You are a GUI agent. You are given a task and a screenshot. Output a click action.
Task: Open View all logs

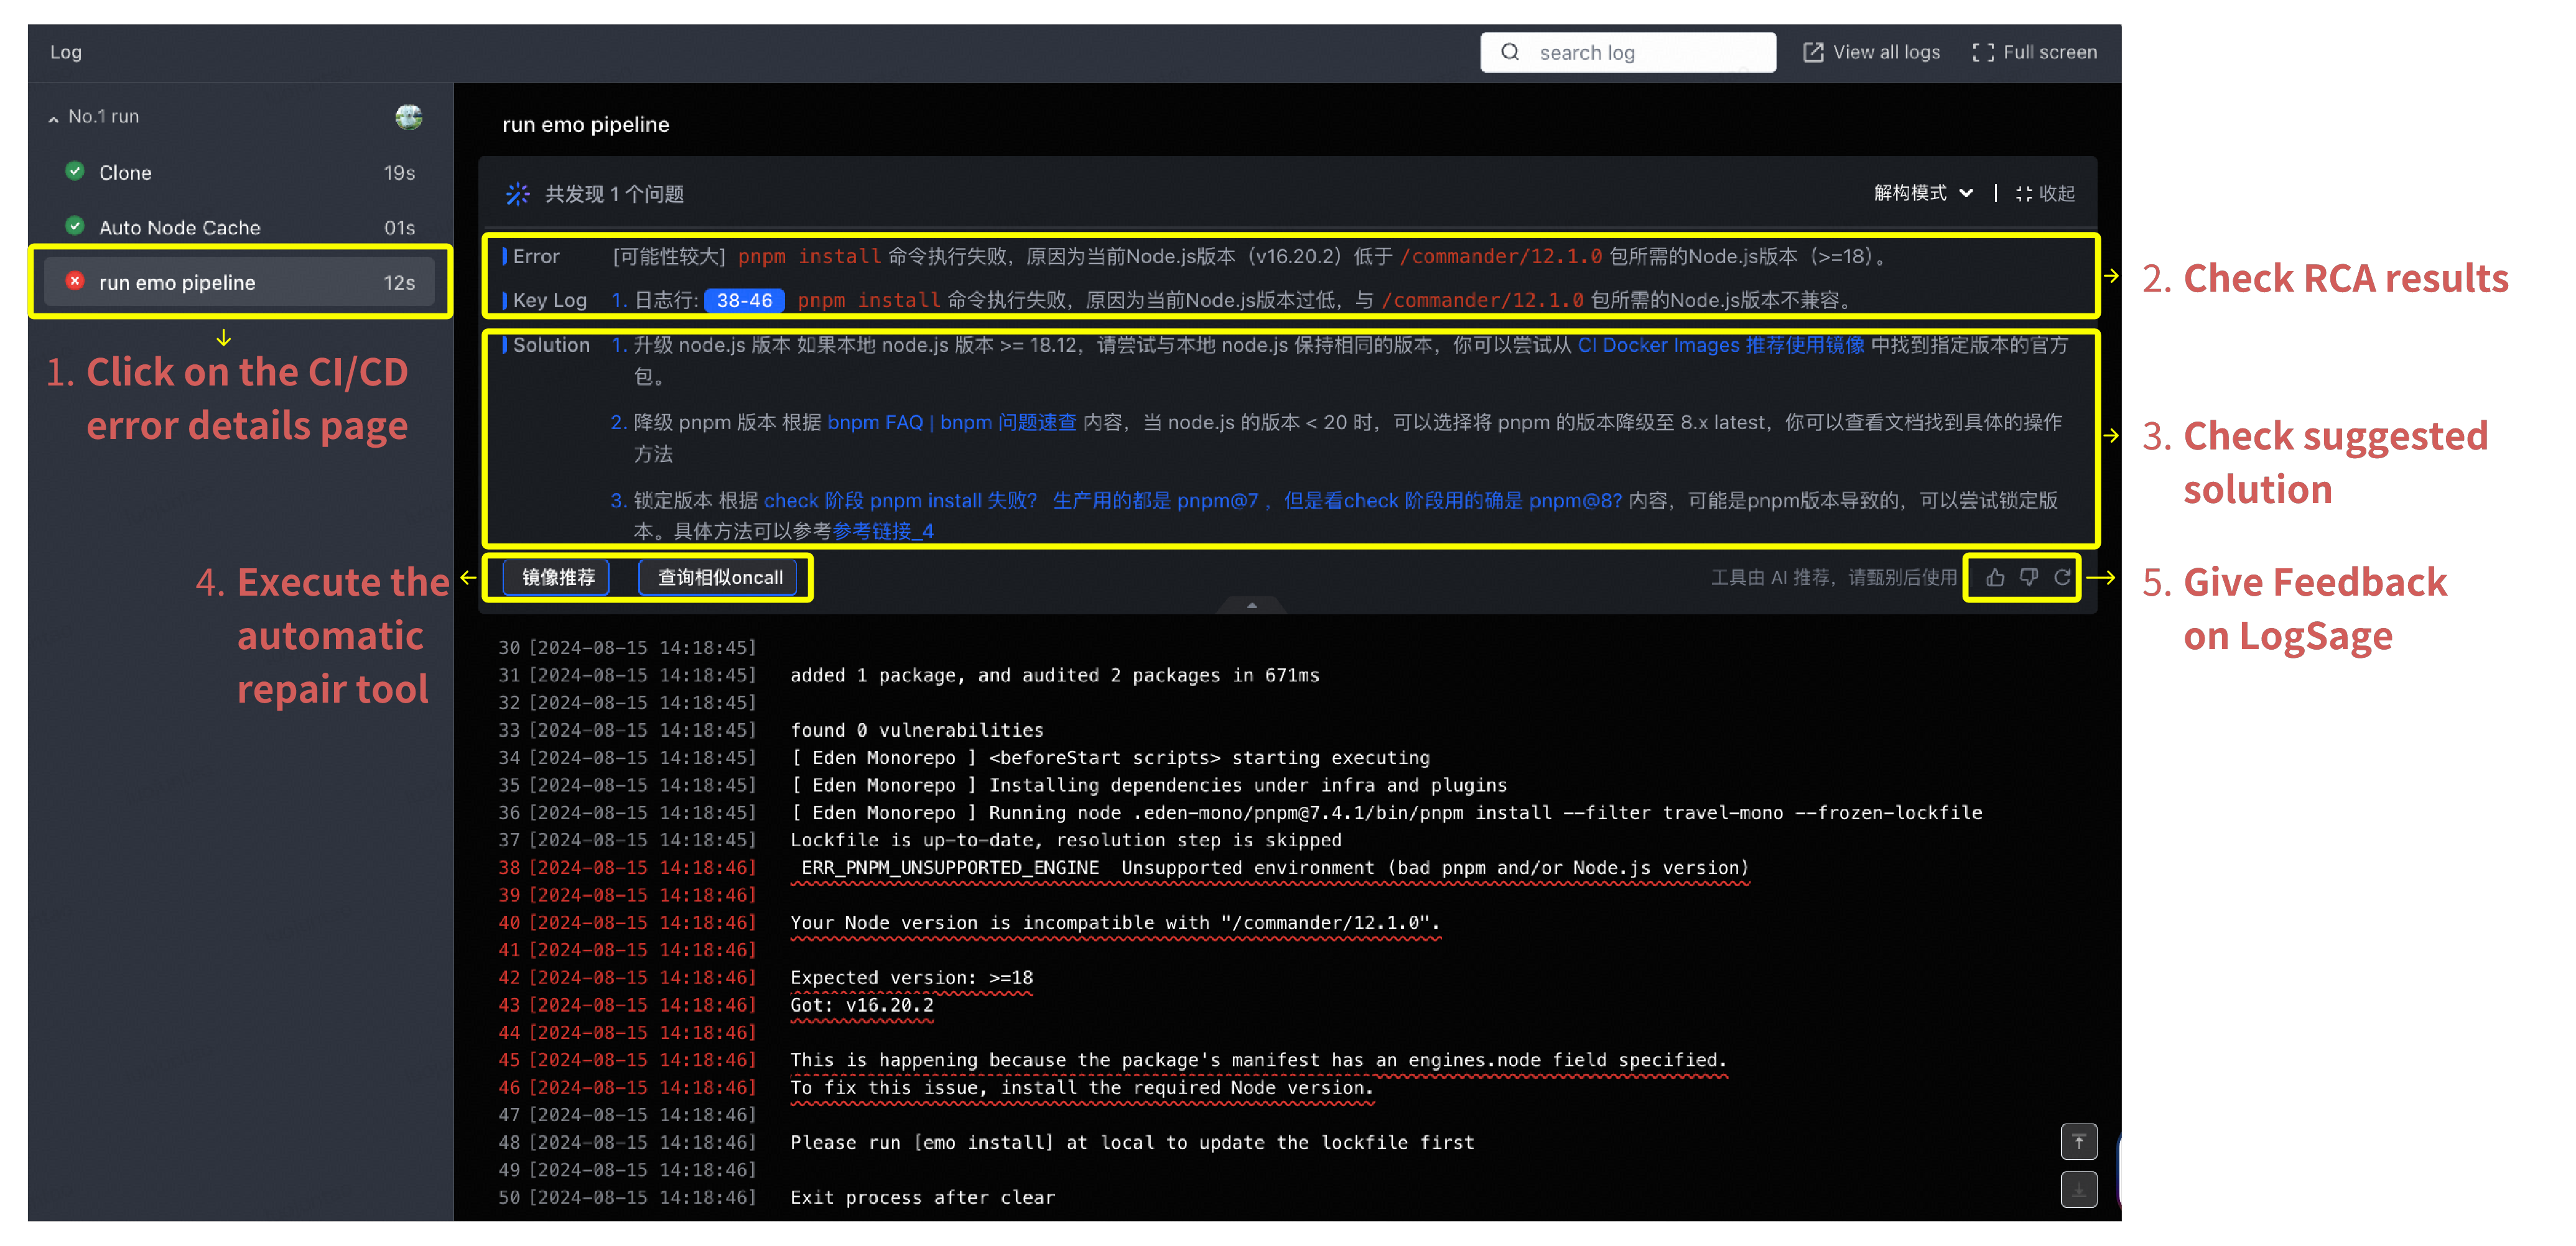click(1871, 52)
